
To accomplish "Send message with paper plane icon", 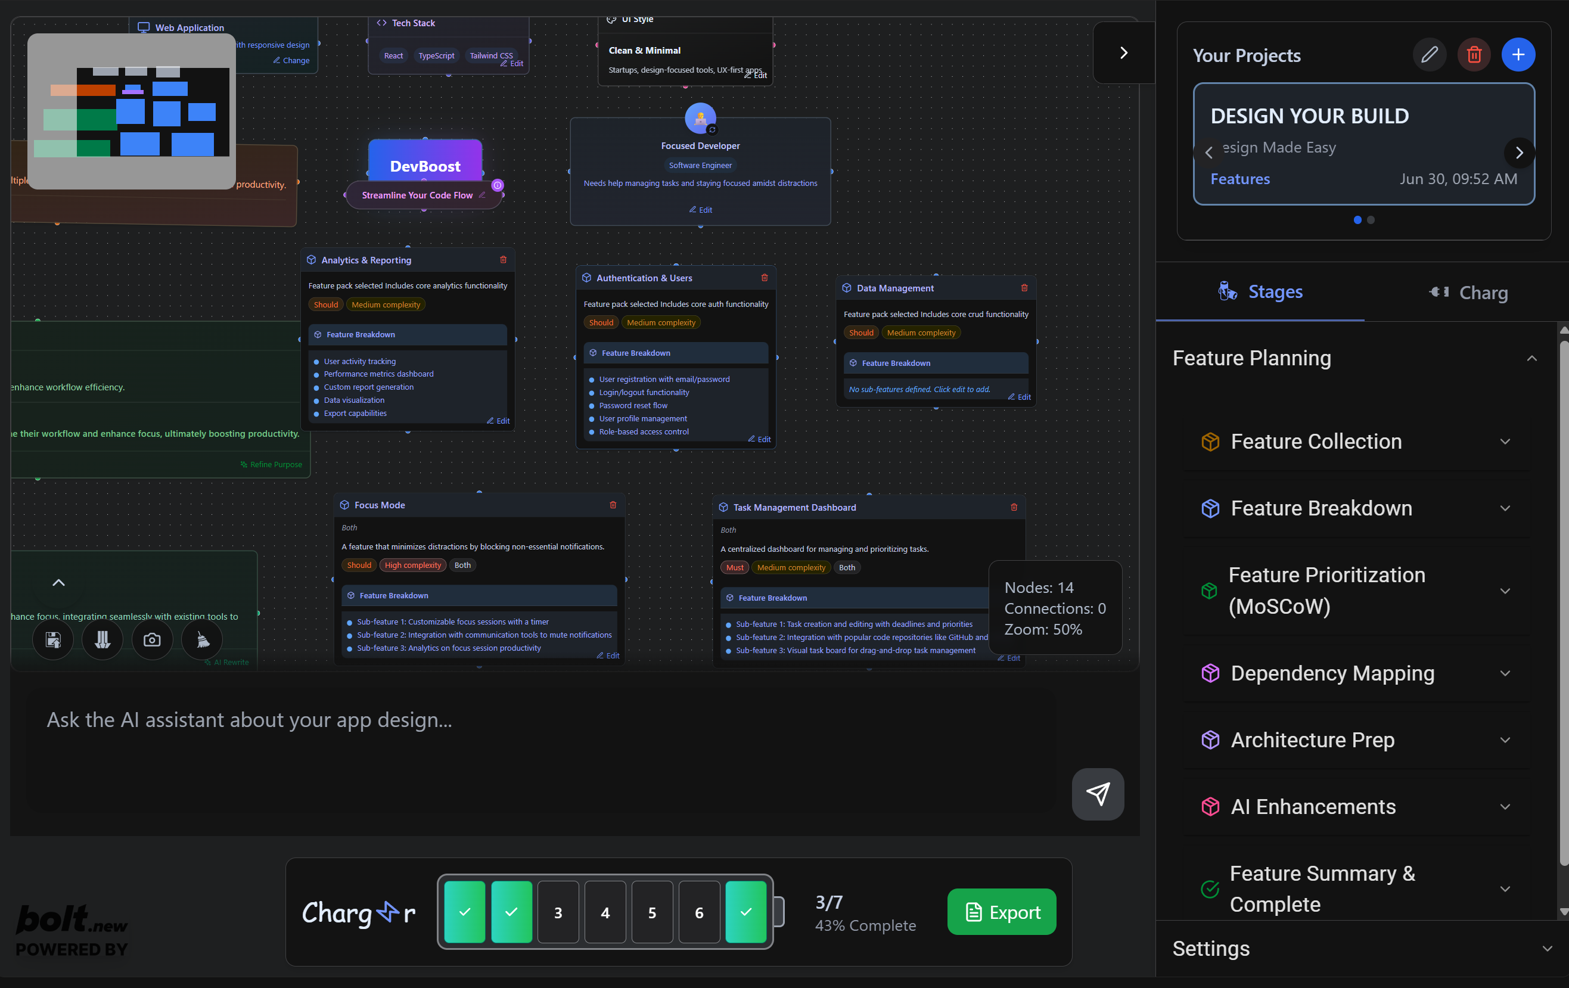I will click(x=1097, y=794).
